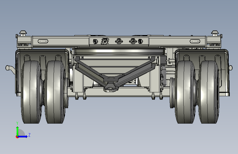Image resolution: width=238 pixels, height=154 pixels.
Task: Select the rightmost outer tire of the trailer
Action: (x=209, y=92)
